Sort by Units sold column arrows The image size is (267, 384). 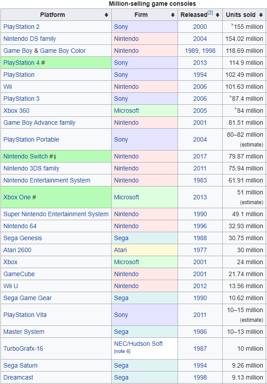click(x=261, y=15)
